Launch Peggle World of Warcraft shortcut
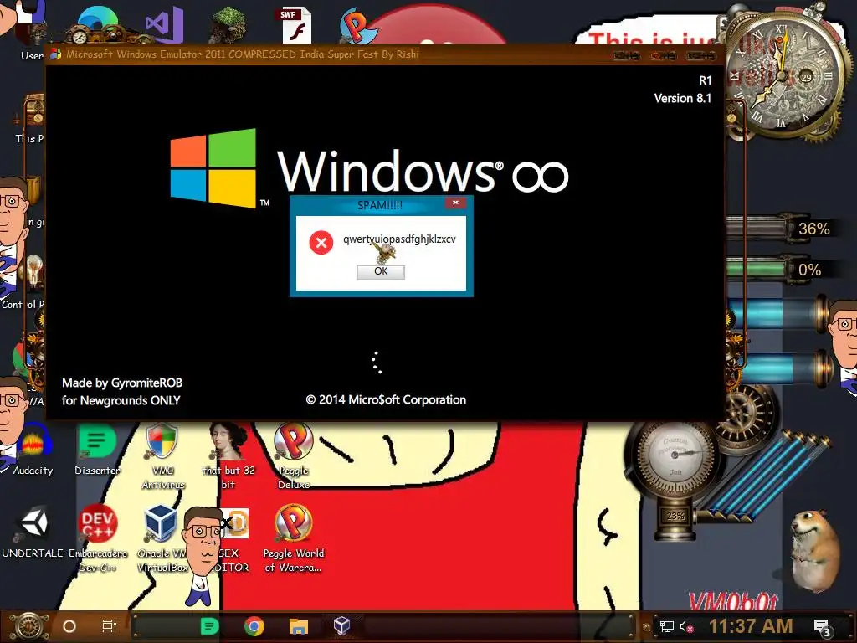 [294, 538]
